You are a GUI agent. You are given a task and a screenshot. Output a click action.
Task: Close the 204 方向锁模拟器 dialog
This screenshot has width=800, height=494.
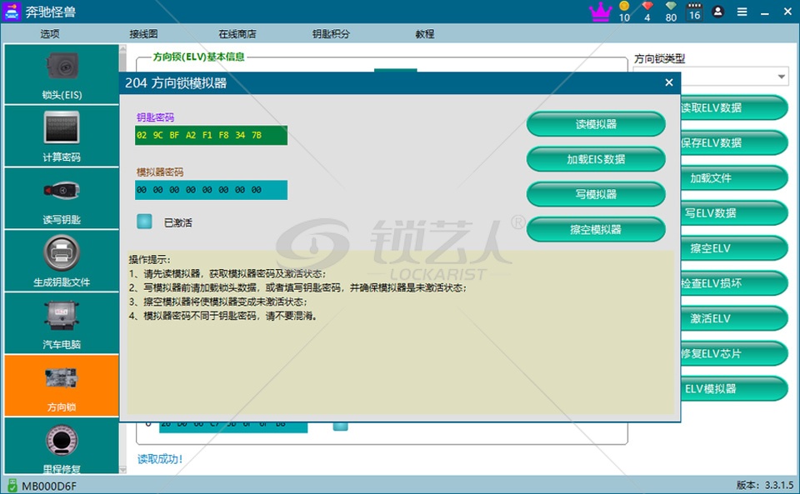669,82
